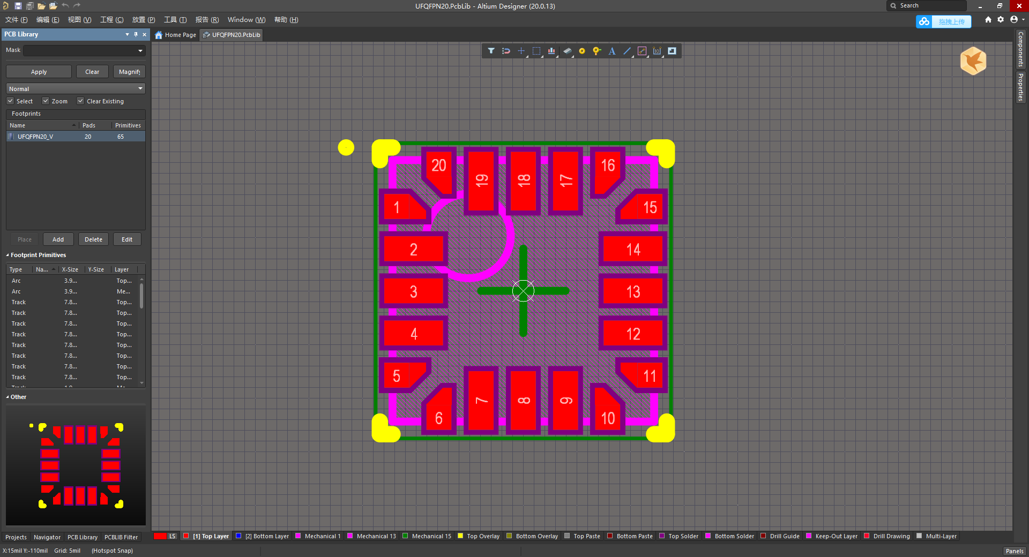Uncheck Clear Existing checkbox
Viewport: 1029px width, 557px height.
(80, 101)
